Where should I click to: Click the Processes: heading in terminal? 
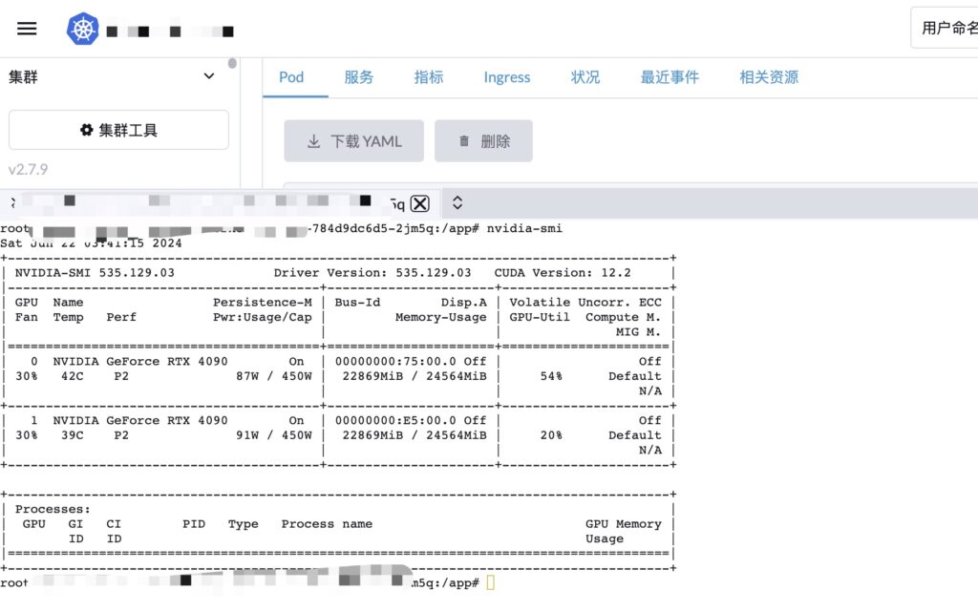point(53,509)
